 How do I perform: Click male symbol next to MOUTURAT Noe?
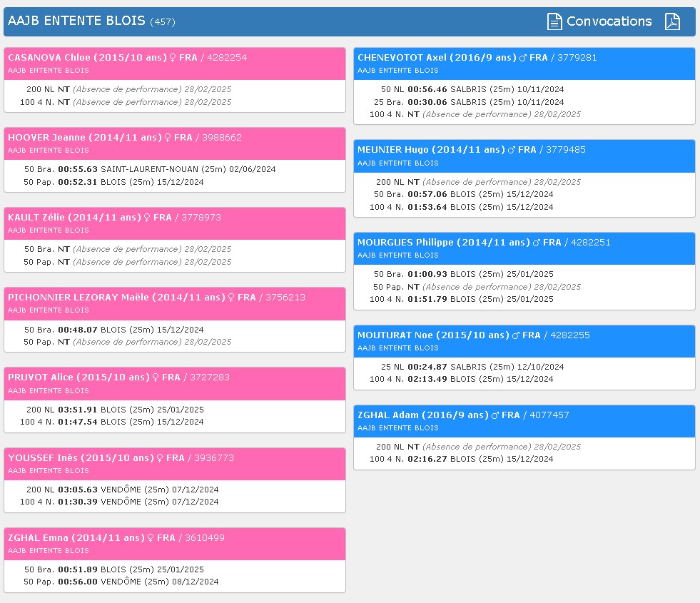(516, 335)
